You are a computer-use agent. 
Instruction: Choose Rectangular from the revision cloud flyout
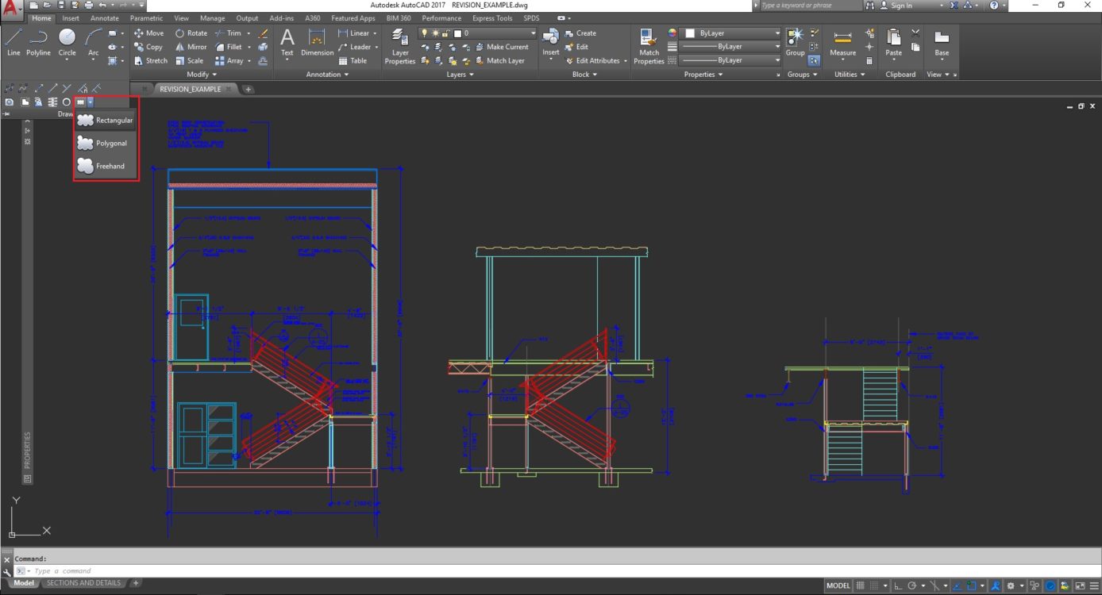point(115,120)
